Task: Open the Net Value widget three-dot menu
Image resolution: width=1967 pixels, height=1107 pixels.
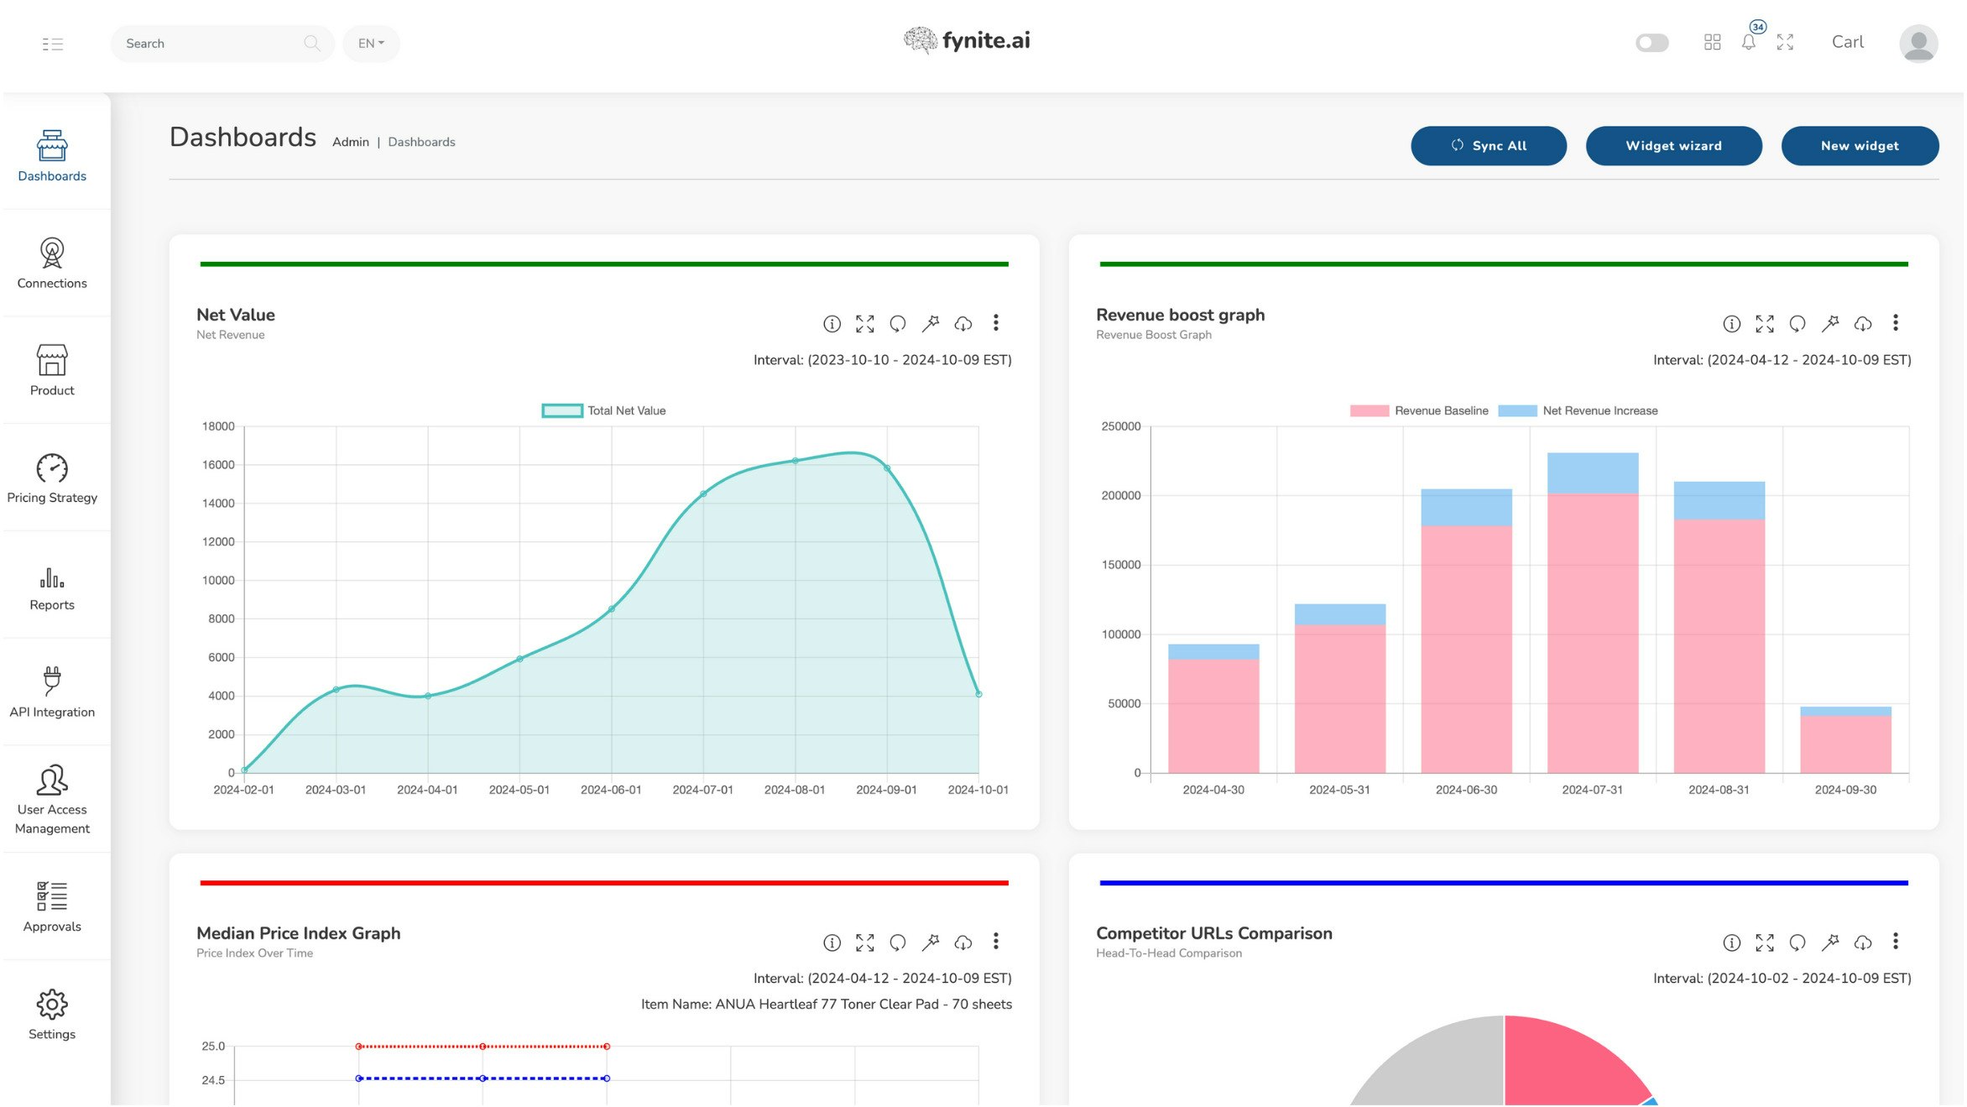Action: click(996, 323)
